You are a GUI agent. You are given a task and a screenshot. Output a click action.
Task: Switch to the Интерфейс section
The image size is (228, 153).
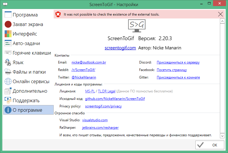tap(28, 34)
